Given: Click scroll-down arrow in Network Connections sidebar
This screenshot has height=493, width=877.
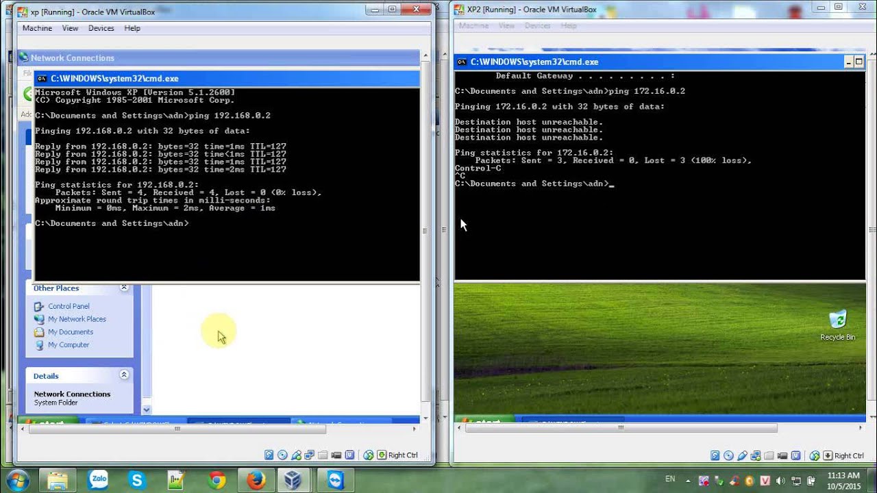Looking at the screenshot, I should coord(146,409).
